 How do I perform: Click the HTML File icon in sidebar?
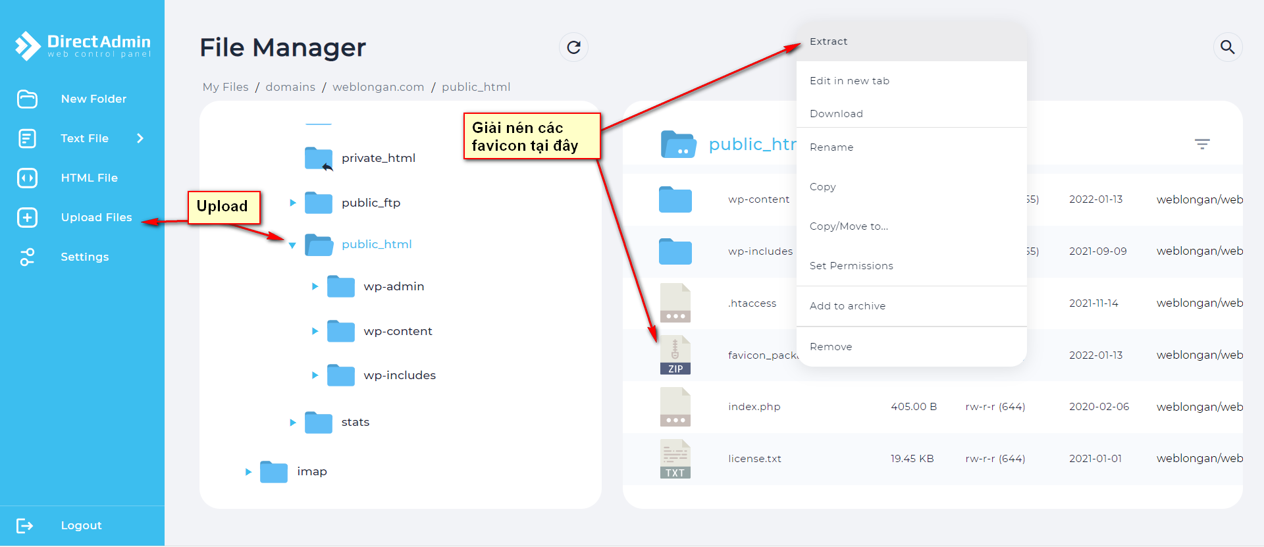28,178
